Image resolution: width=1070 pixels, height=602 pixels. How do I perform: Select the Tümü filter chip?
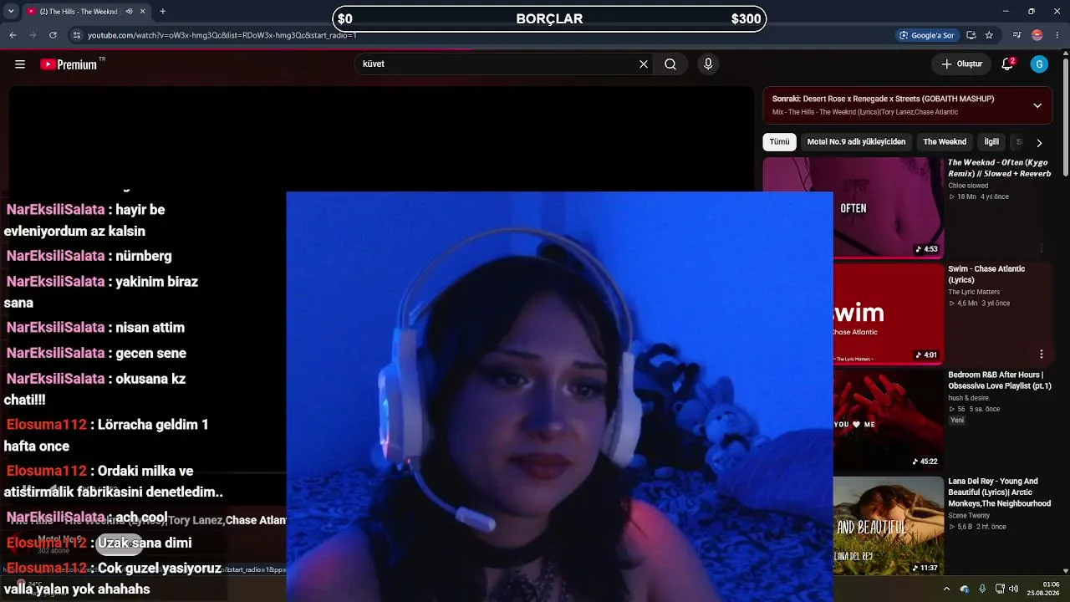coord(779,142)
